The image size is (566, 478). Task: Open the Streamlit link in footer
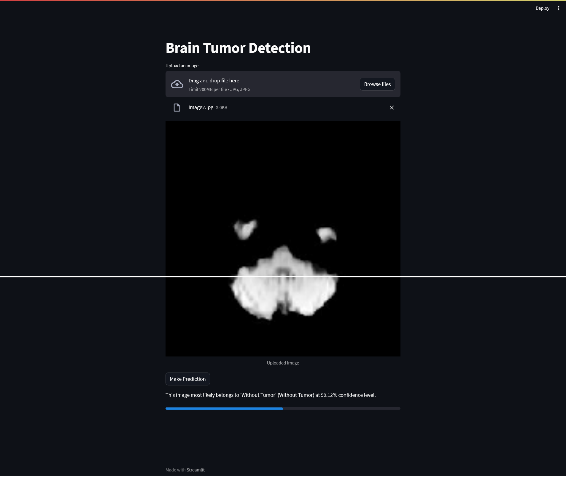tap(195, 470)
